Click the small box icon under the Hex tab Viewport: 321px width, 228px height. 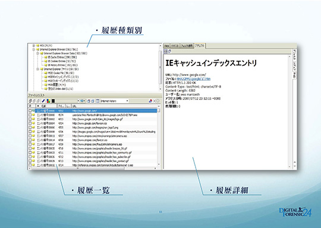point(166,52)
